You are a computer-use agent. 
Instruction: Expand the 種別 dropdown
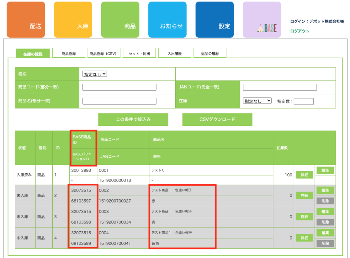point(95,74)
